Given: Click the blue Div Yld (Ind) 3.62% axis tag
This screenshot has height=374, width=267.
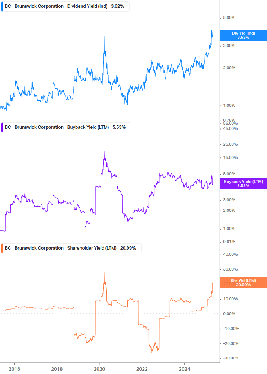Looking at the screenshot, I should click(243, 35).
